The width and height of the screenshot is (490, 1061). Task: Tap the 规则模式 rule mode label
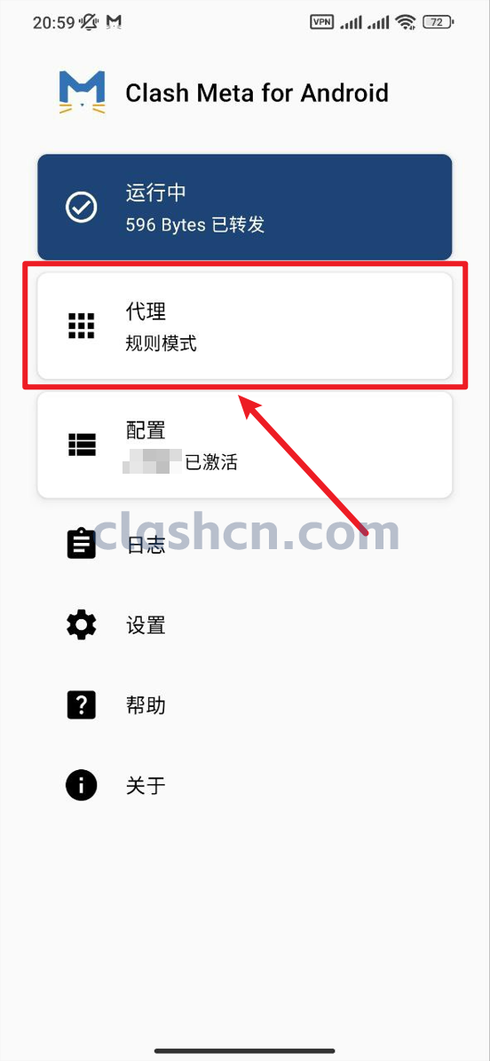(x=161, y=343)
